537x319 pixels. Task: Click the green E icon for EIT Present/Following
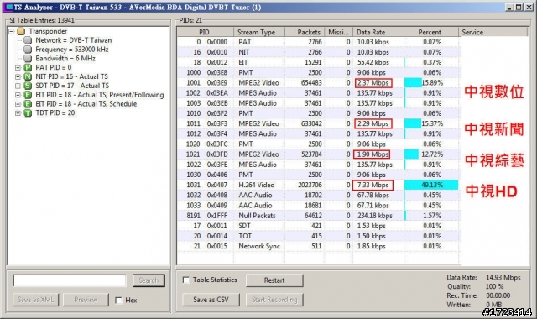tap(28, 95)
